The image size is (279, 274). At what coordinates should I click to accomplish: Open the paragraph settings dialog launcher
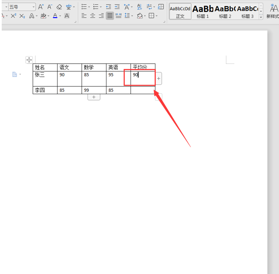click(x=164, y=22)
